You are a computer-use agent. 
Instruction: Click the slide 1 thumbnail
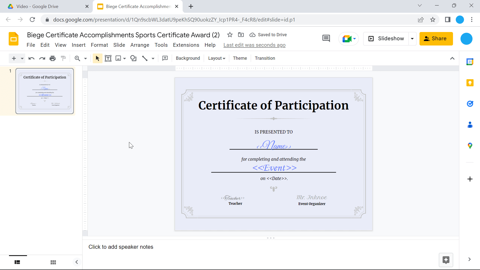point(45,91)
